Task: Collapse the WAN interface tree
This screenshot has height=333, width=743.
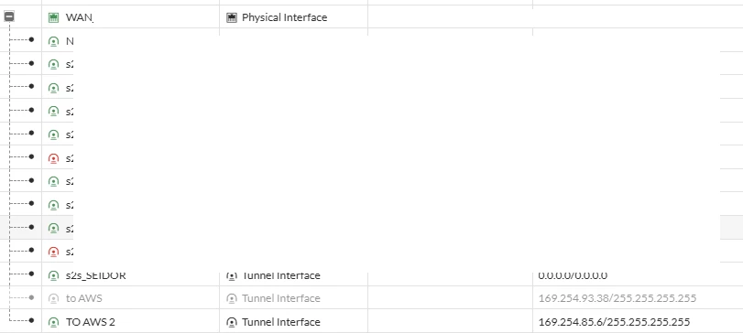Action: click(x=9, y=16)
